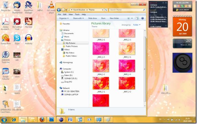Open the Google Calendar desktop shortcut
Viewport: 197px width, 124px height.
click(x=6, y=74)
